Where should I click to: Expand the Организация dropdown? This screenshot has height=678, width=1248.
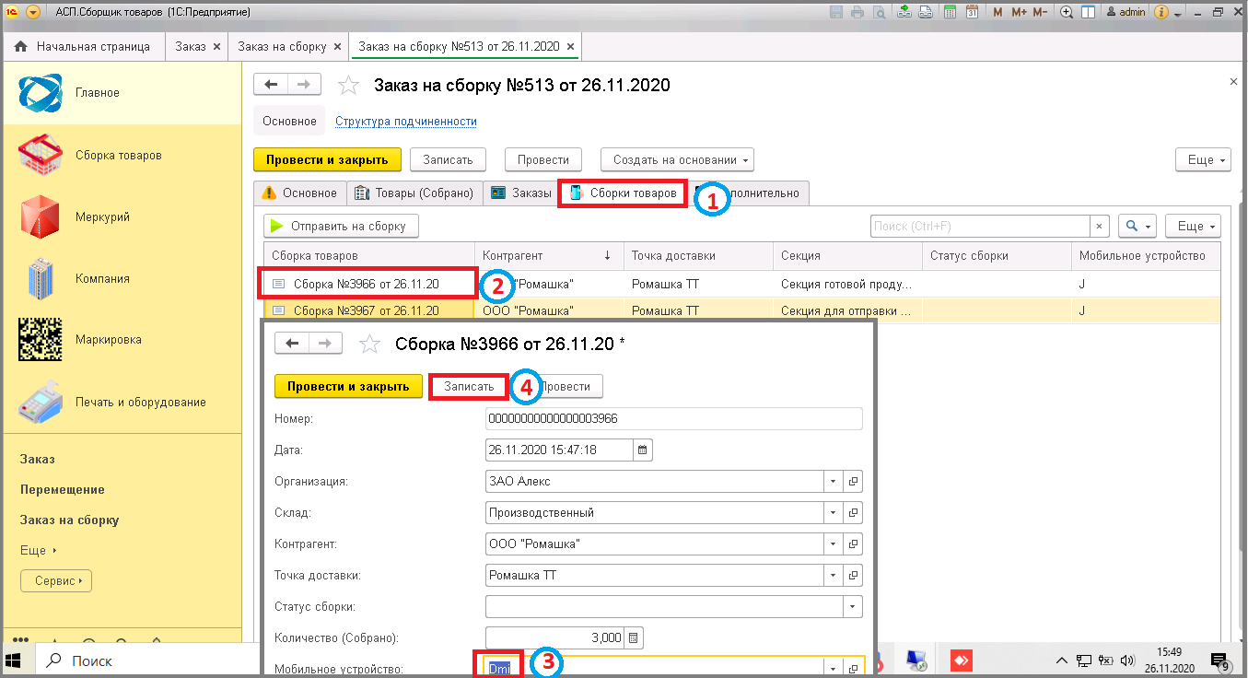click(834, 482)
